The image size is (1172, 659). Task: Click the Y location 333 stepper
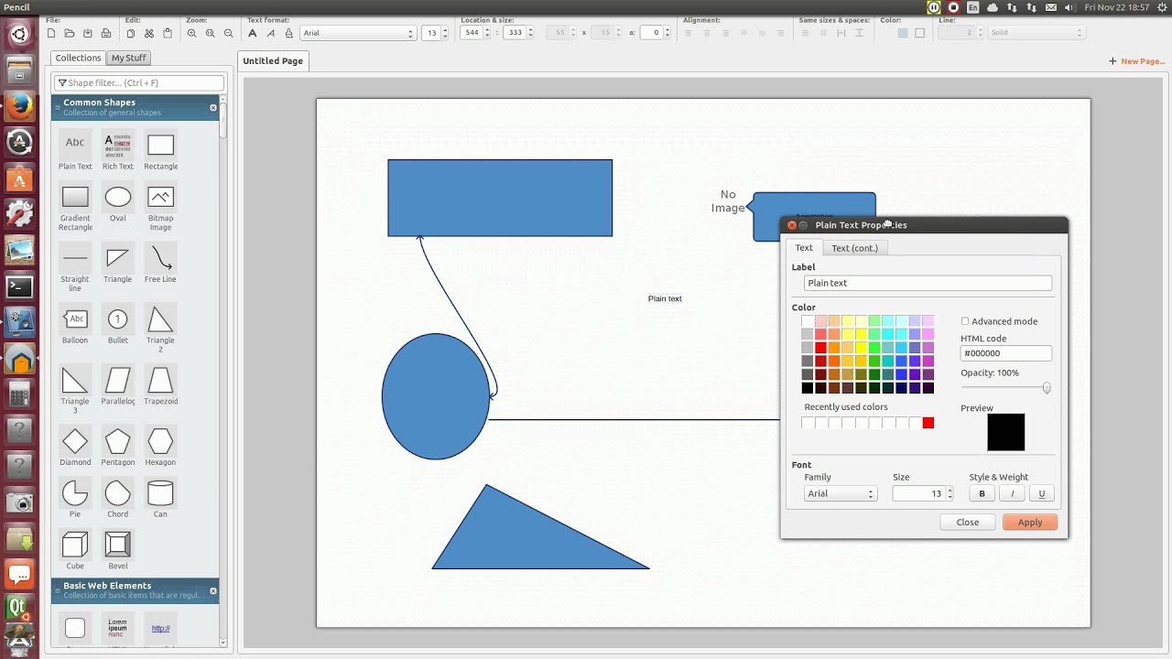531,33
